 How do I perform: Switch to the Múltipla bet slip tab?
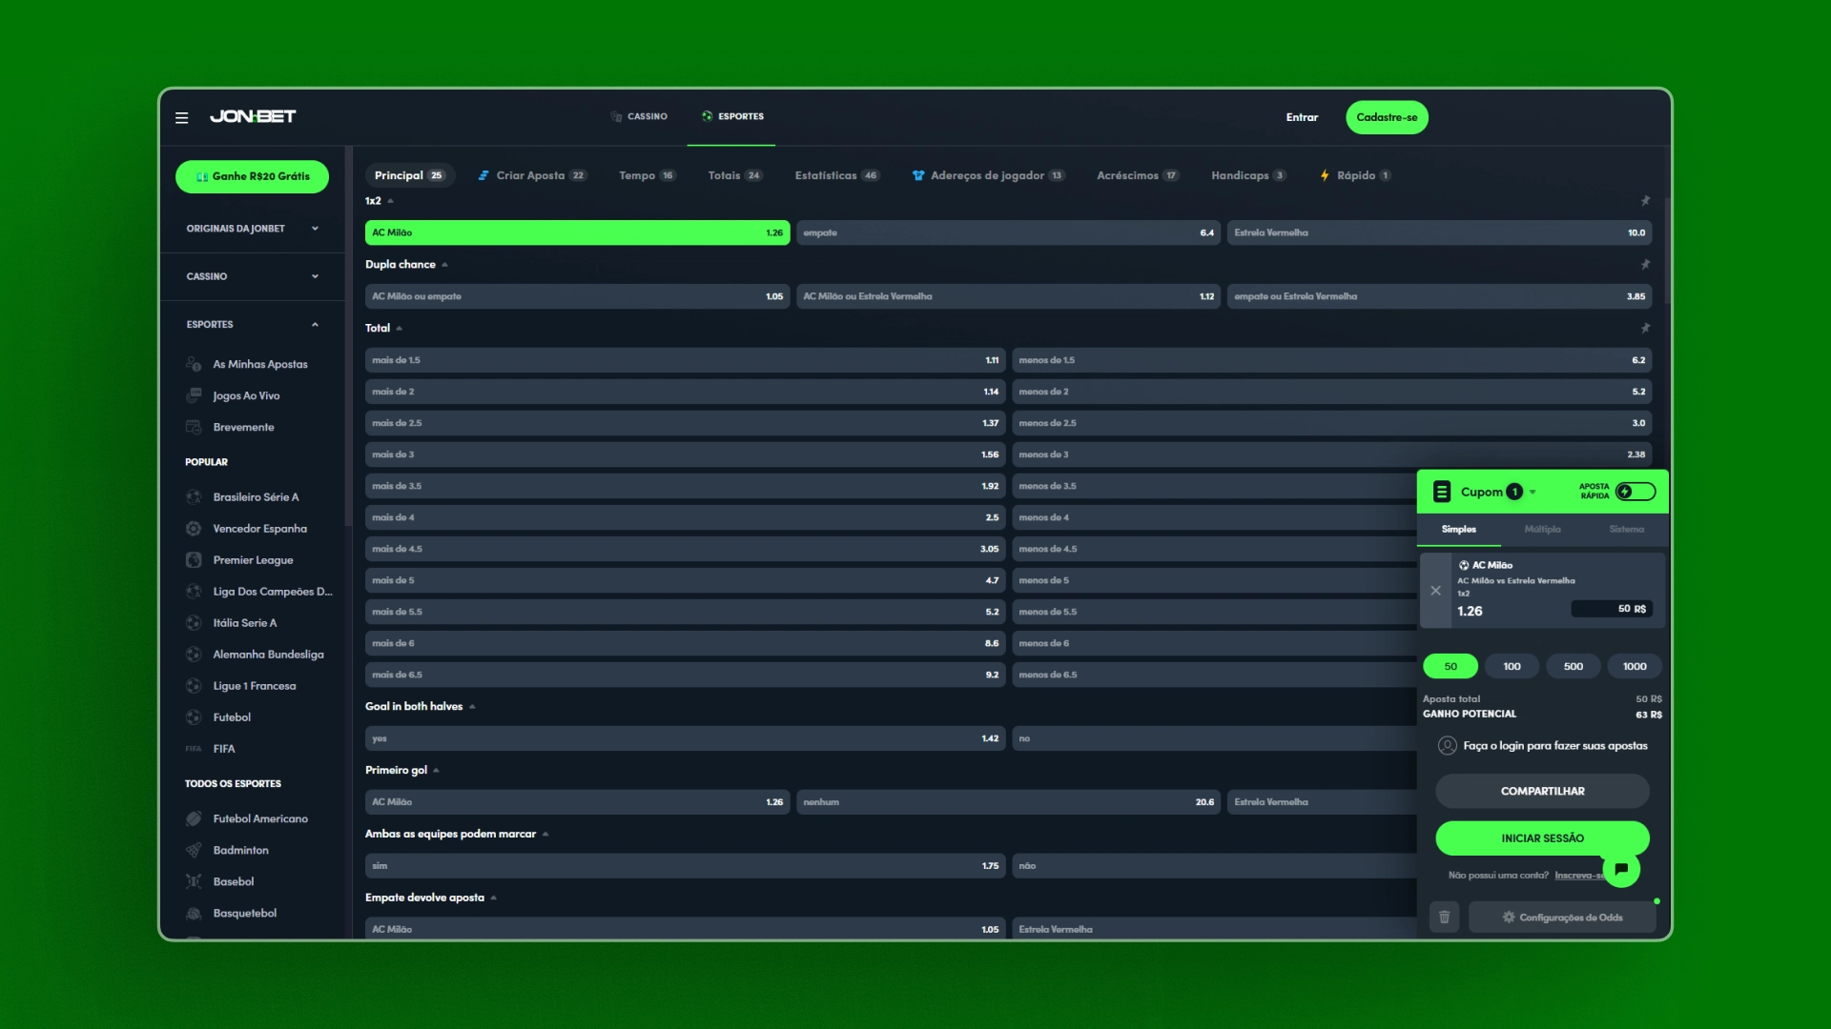[1542, 529]
